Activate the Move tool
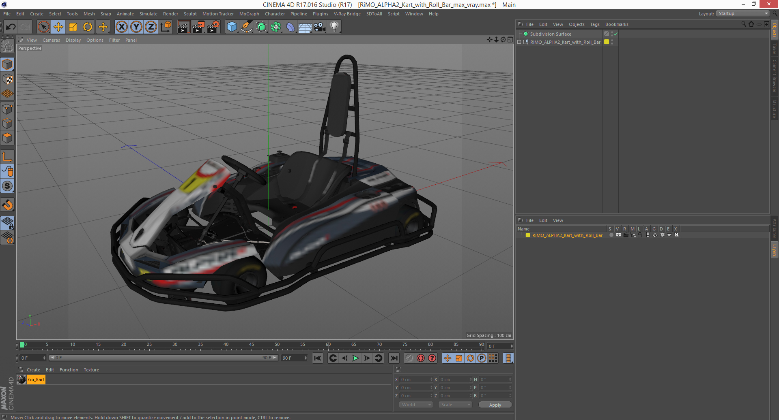The height and width of the screenshot is (420, 779). pos(58,27)
